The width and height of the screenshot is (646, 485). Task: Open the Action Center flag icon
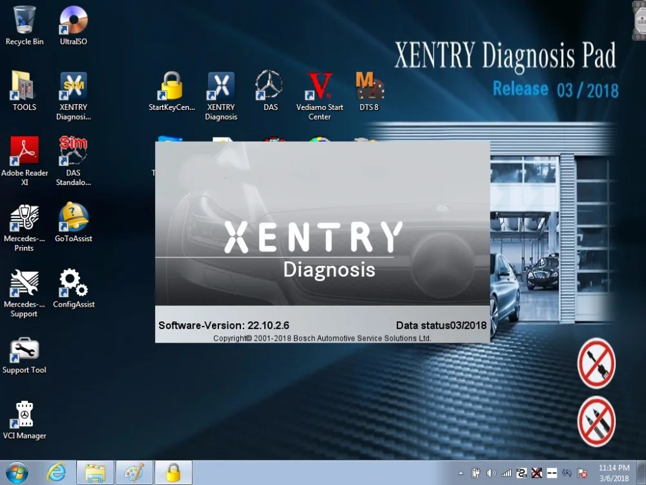coord(582,473)
